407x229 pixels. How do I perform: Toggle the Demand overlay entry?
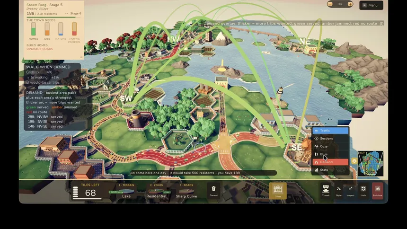pos(330,162)
